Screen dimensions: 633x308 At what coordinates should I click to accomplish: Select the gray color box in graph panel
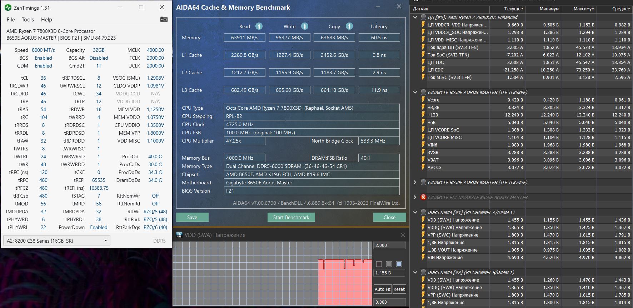(389, 264)
